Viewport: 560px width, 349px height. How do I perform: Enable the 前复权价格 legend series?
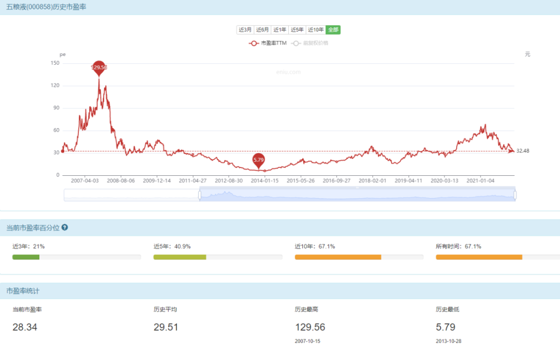pyautogui.click(x=310, y=43)
